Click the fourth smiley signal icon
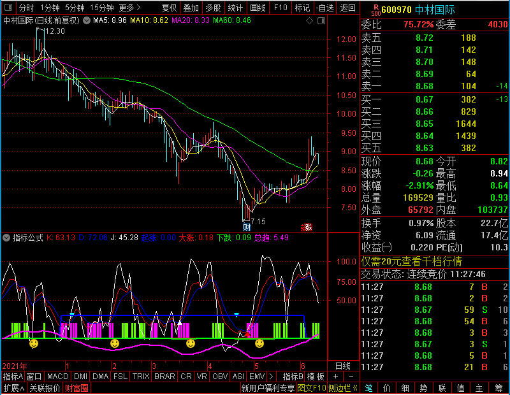The image size is (510, 395). pos(259,343)
